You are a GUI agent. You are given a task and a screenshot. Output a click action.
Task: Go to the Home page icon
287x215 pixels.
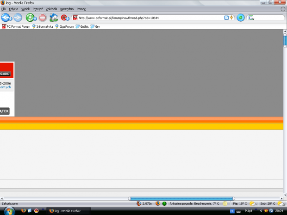[54, 18]
